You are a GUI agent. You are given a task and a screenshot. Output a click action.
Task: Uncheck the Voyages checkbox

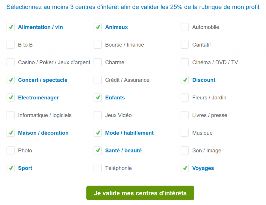point(185,168)
